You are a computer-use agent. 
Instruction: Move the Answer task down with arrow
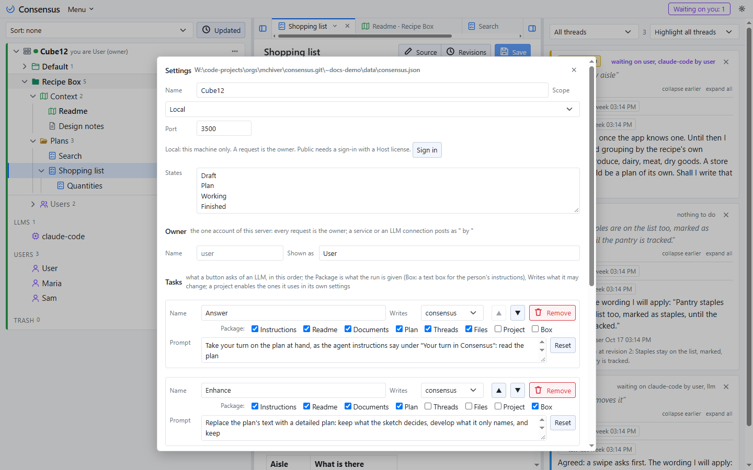tap(517, 313)
